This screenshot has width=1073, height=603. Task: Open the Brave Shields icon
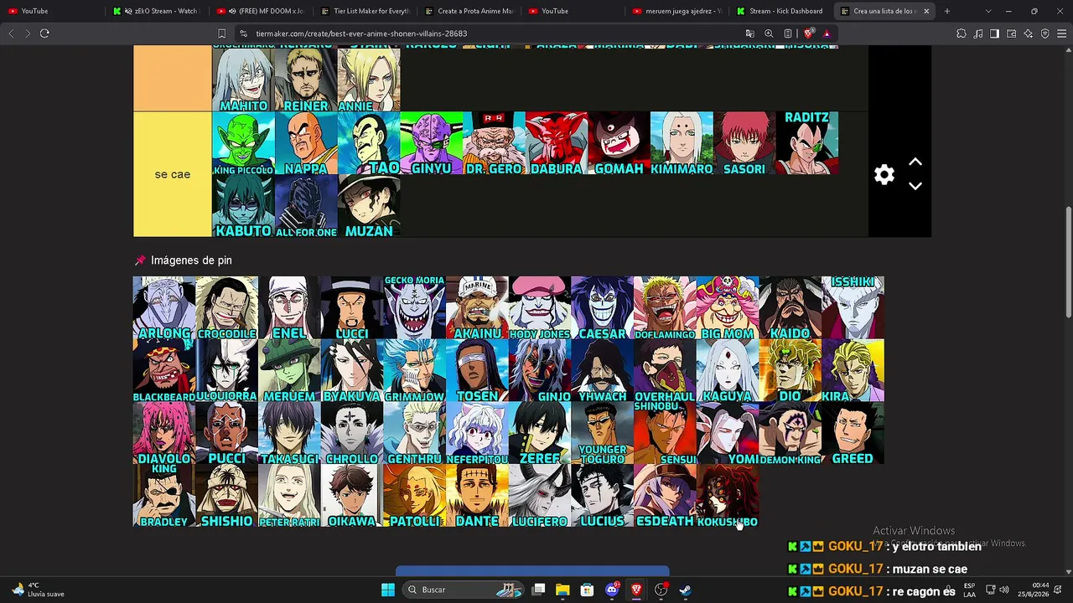(x=809, y=33)
